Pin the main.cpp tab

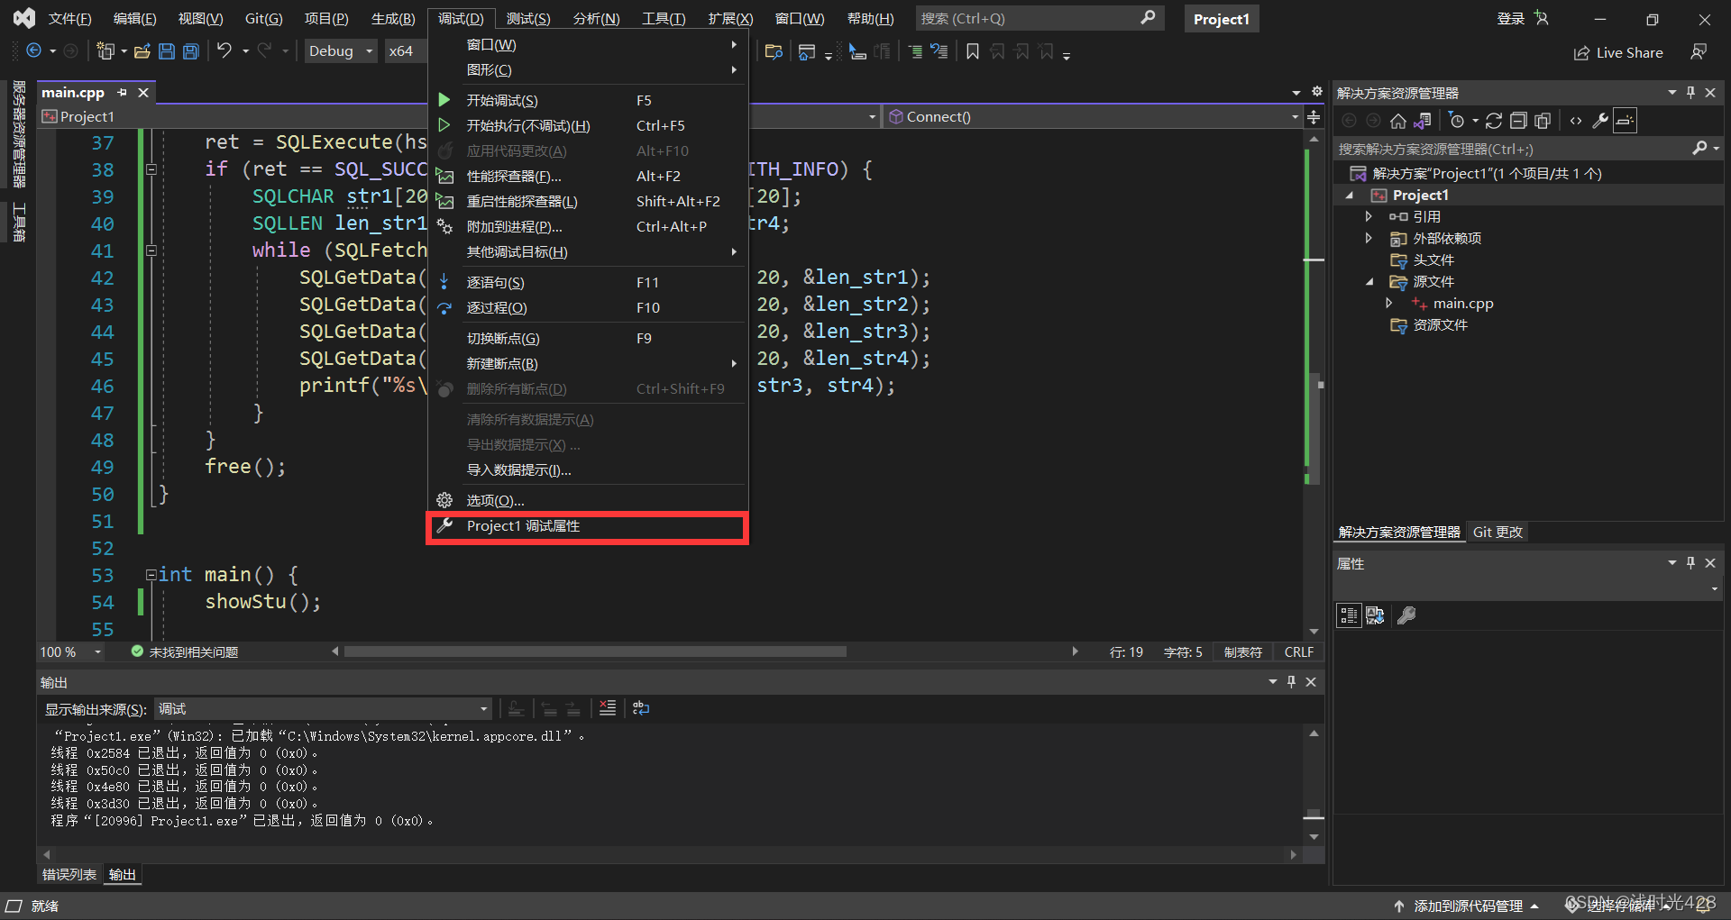click(122, 92)
